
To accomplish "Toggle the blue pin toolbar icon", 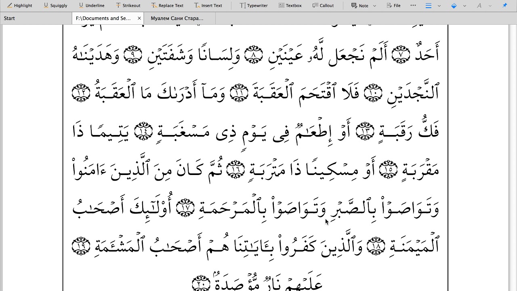I will pos(504,6).
